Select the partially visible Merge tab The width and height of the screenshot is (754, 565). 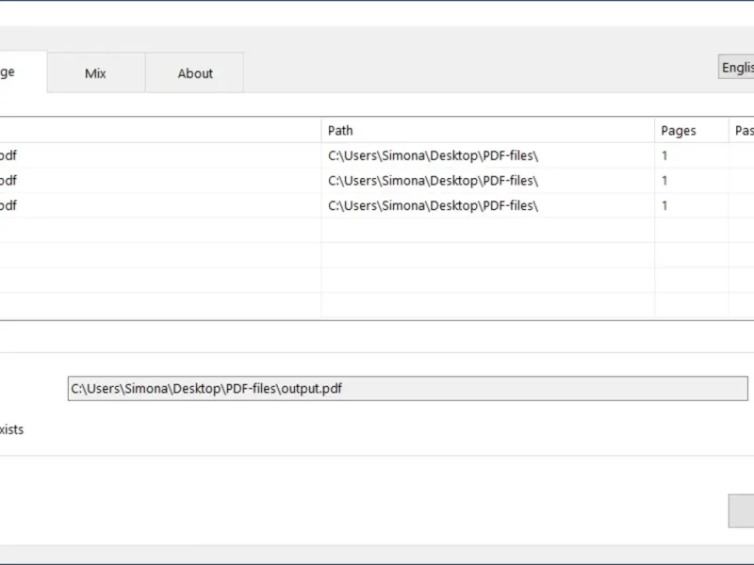(x=19, y=73)
